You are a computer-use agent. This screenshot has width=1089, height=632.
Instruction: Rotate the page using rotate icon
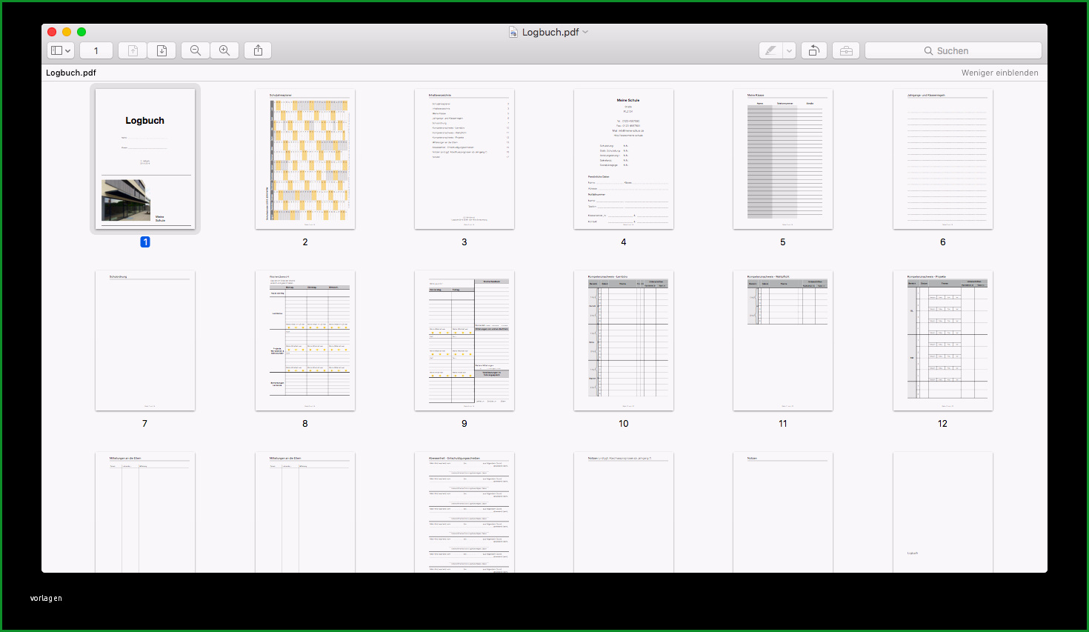pyautogui.click(x=813, y=50)
